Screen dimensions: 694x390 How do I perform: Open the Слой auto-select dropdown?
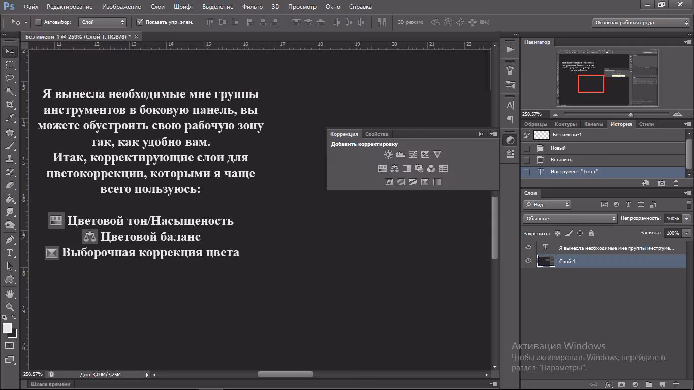103,22
